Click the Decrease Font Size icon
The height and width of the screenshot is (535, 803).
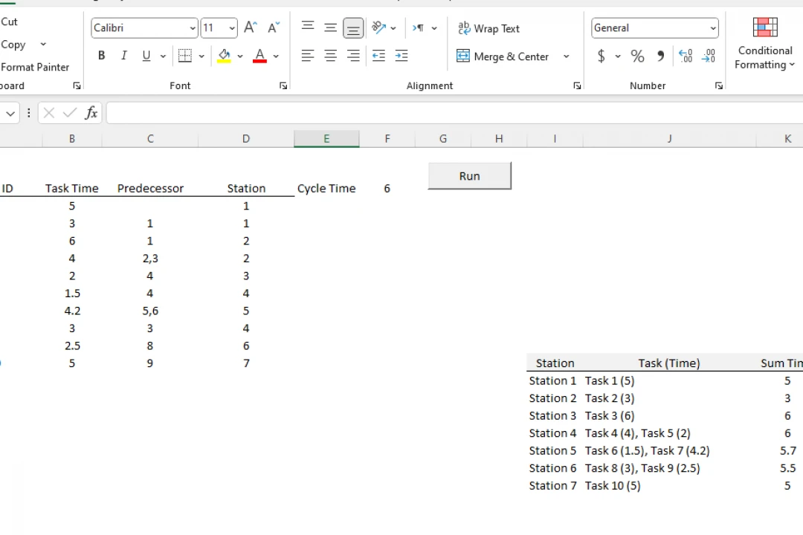(x=274, y=28)
